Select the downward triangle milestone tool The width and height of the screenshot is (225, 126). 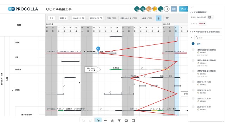click(x=119, y=120)
